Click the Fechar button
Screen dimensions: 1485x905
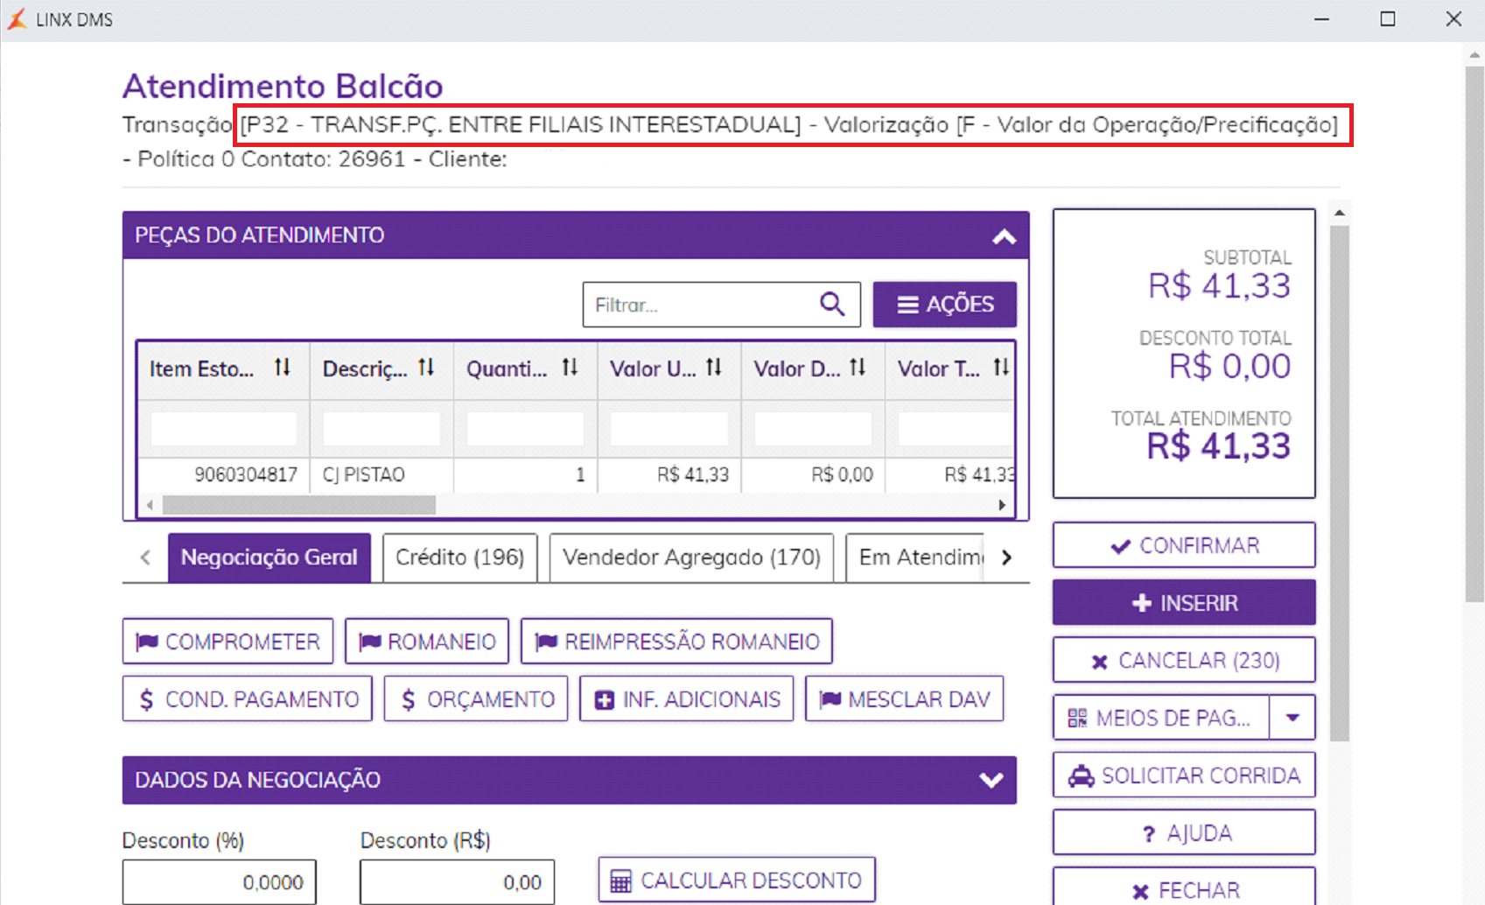[1184, 888]
